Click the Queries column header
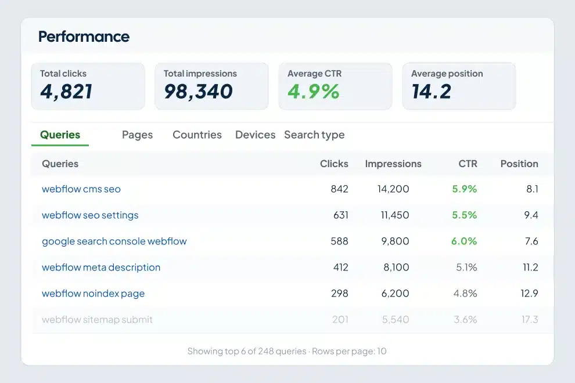Image resolution: width=575 pixels, height=383 pixels. [60, 164]
